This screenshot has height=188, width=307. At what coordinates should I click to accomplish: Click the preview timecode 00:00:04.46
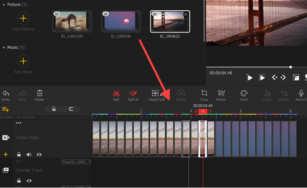pyautogui.click(x=221, y=73)
